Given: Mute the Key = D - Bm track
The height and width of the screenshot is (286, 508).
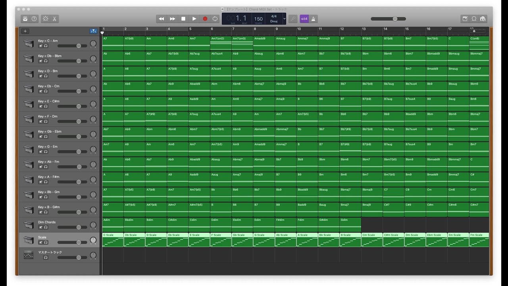Looking at the screenshot, I should click(x=40, y=76).
